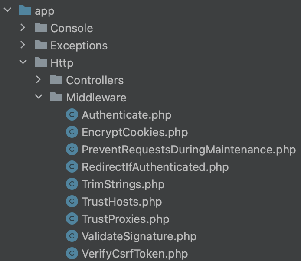The width and height of the screenshot is (301, 261).
Task: Expand the Exceptions folder arrow
Action: [23, 45]
